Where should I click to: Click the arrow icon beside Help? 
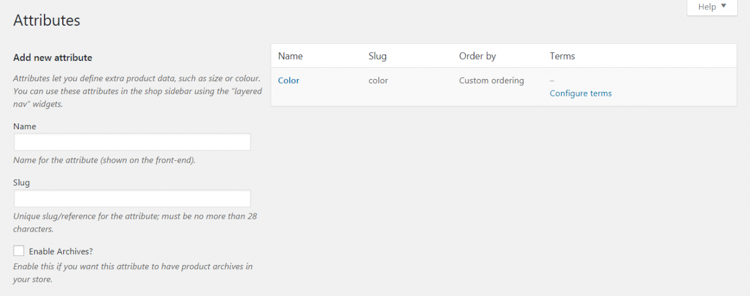tap(724, 6)
